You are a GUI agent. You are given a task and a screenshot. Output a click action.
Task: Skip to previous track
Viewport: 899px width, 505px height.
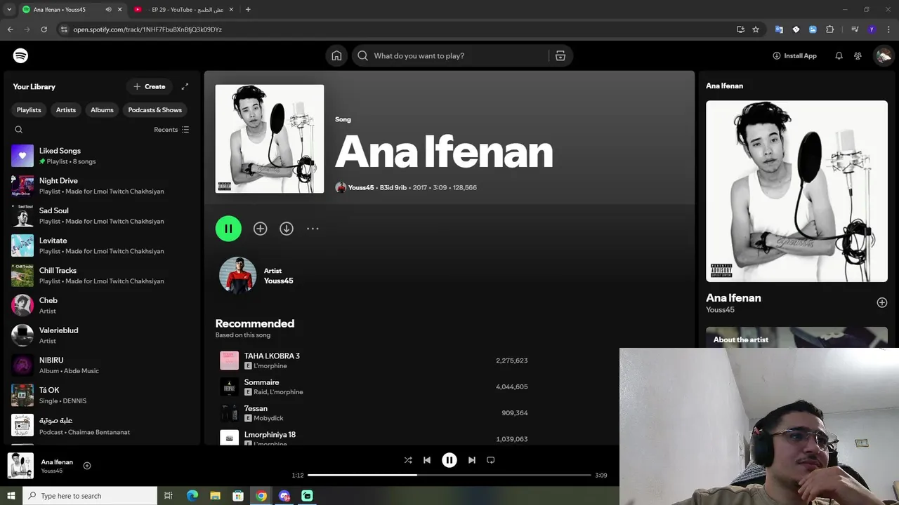point(427,460)
